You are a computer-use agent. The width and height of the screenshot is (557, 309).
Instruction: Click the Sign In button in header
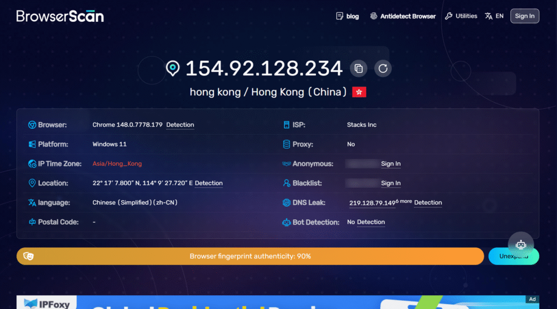click(x=525, y=16)
